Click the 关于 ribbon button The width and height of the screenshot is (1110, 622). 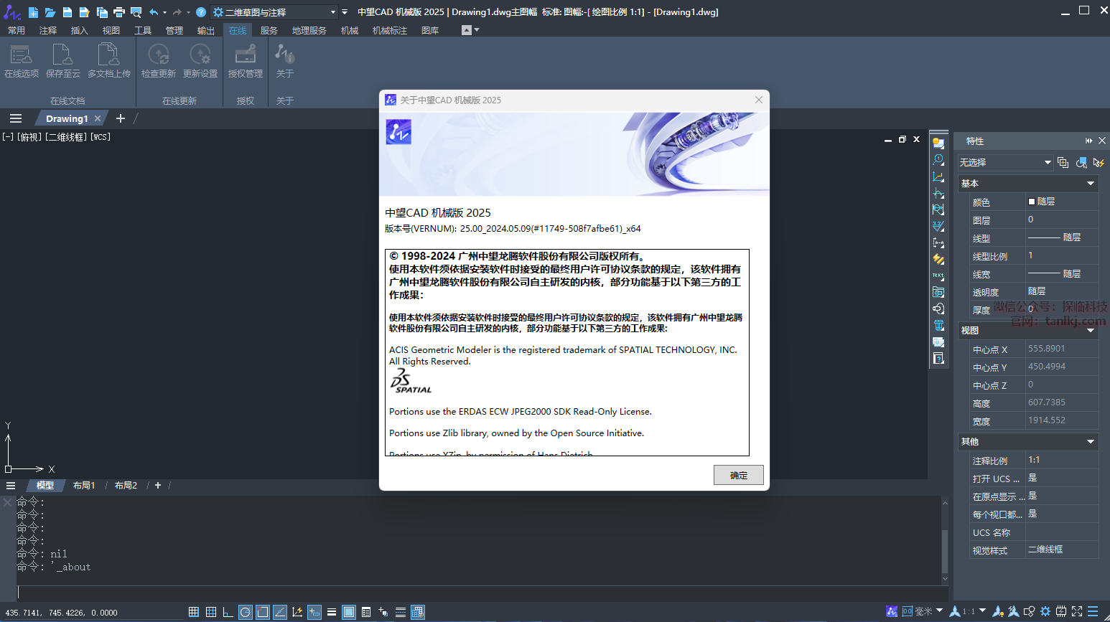click(x=285, y=61)
